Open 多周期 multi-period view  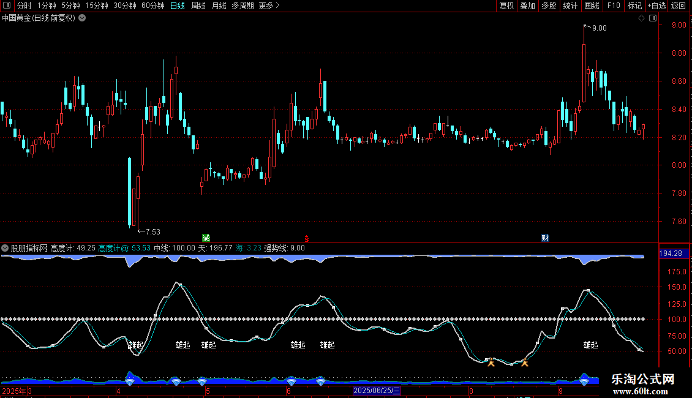pyautogui.click(x=243, y=6)
